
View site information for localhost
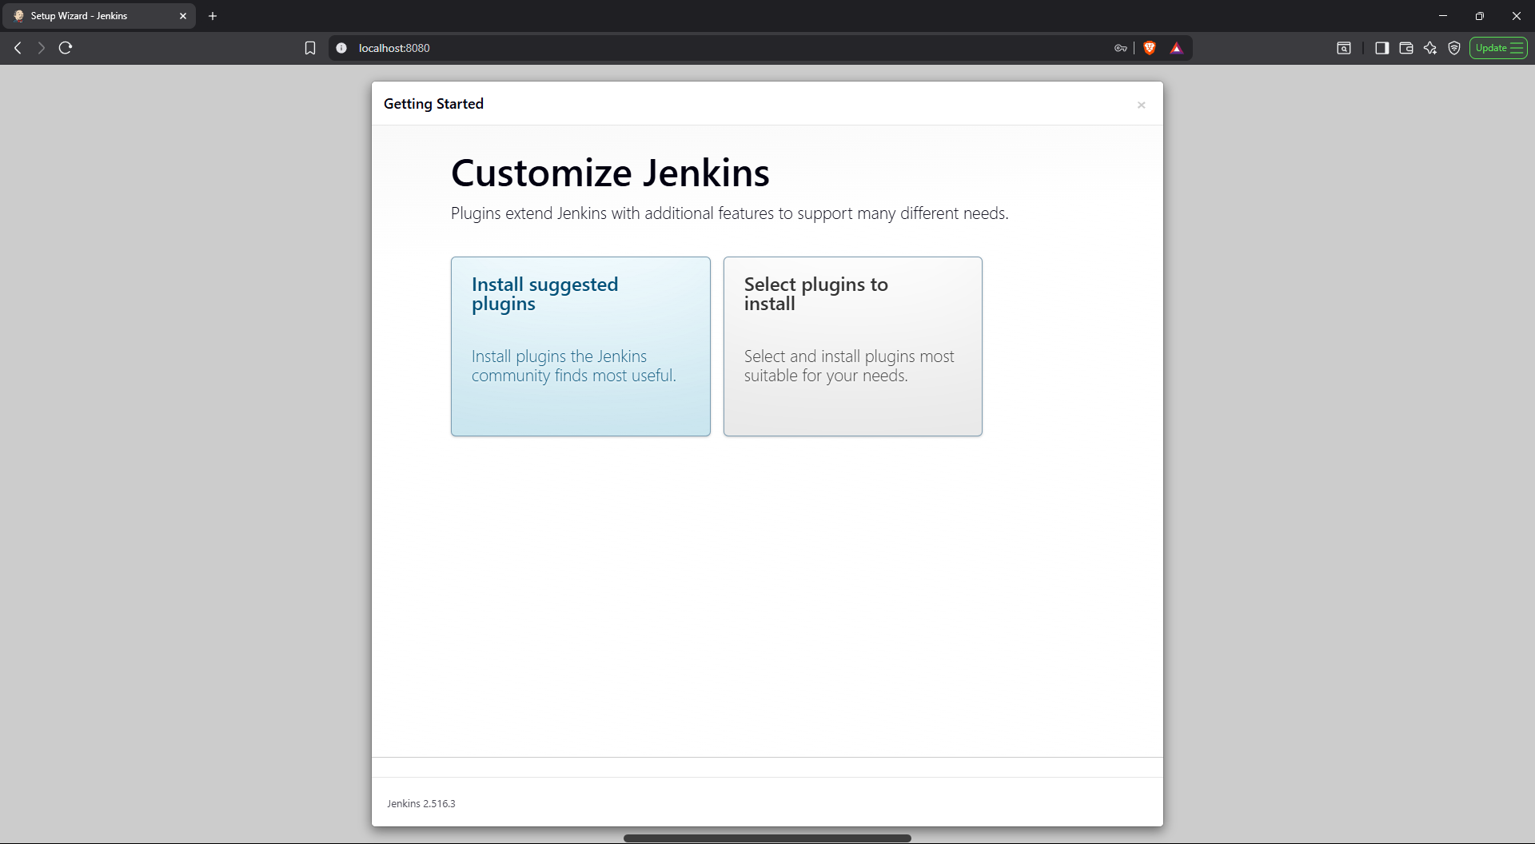pos(341,48)
